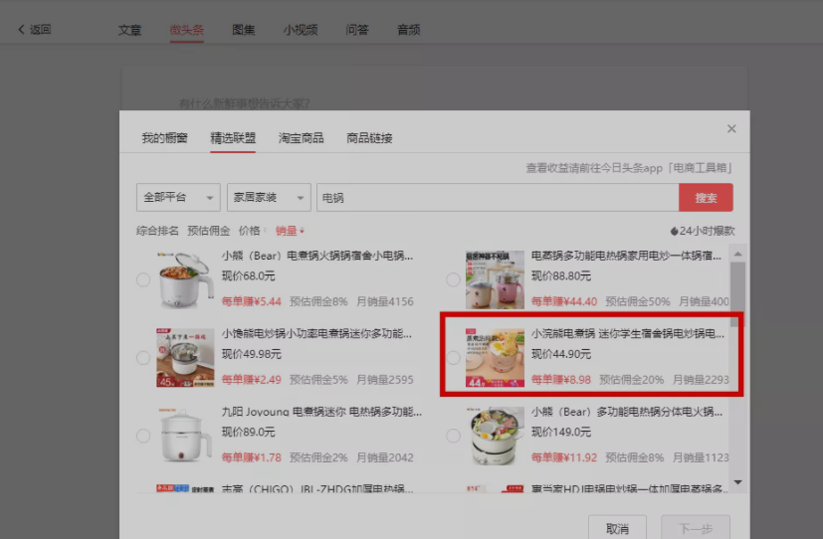Click the 九阳 Joyoung white pot thumbnail
823x539 pixels.
coord(185,436)
